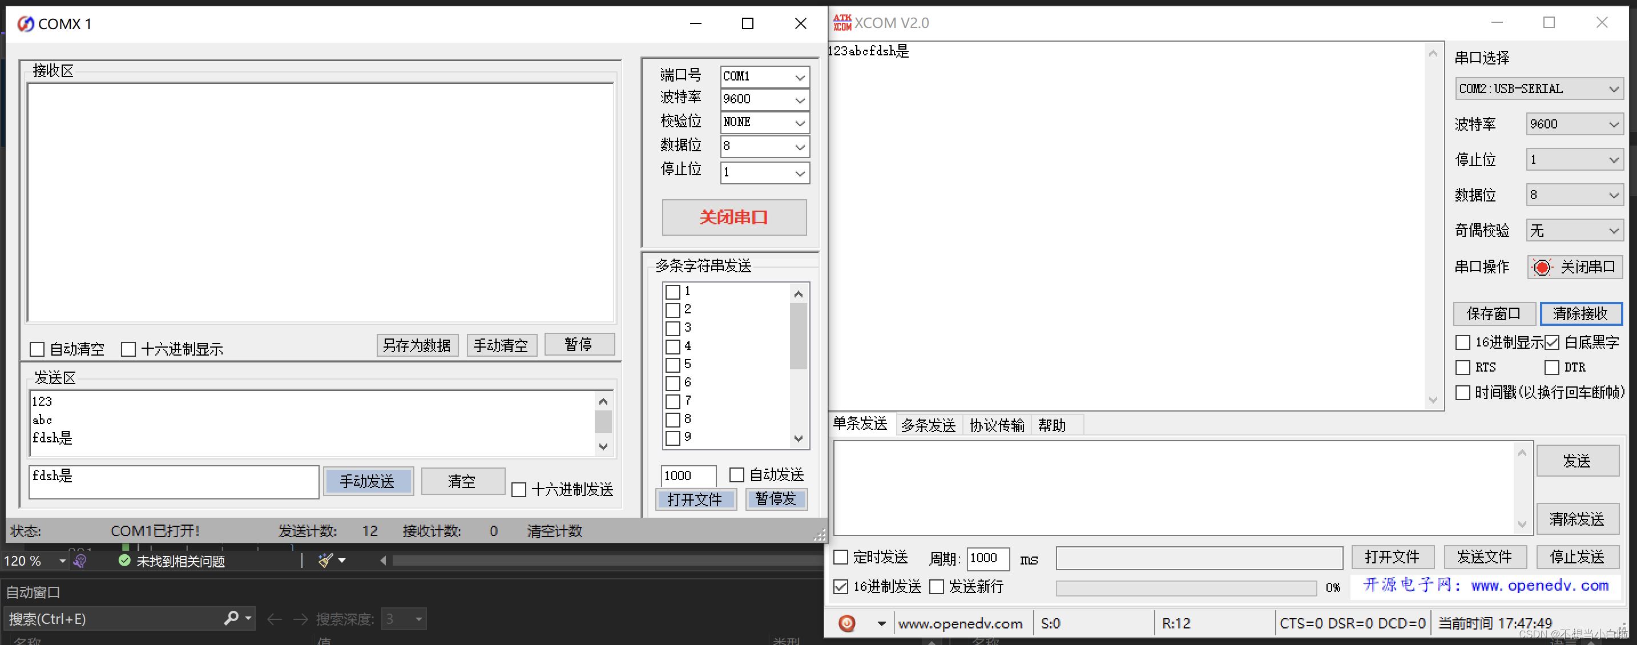This screenshot has width=1637, height=645.
Task: Switch to the 多条发送 tab
Action: pyautogui.click(x=928, y=425)
